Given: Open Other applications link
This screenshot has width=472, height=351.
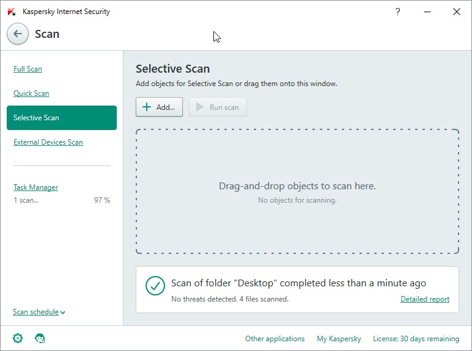Looking at the screenshot, I should point(275,339).
